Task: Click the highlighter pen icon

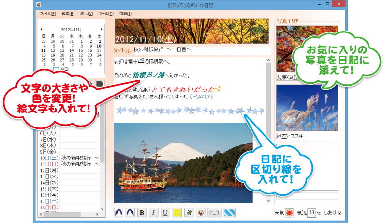Action: pos(189,212)
